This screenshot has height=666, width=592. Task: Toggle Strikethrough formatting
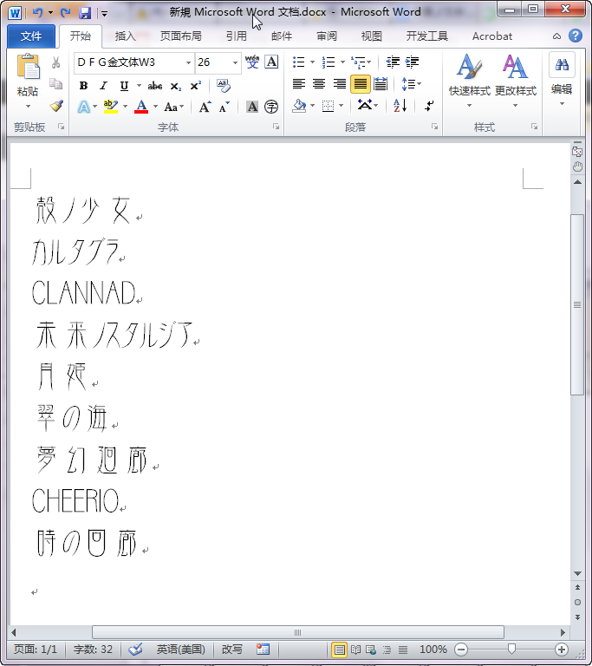(155, 86)
